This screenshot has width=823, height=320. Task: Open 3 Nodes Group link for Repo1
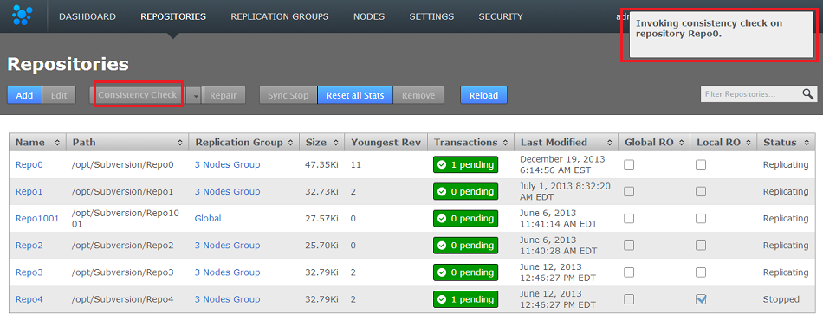(227, 192)
